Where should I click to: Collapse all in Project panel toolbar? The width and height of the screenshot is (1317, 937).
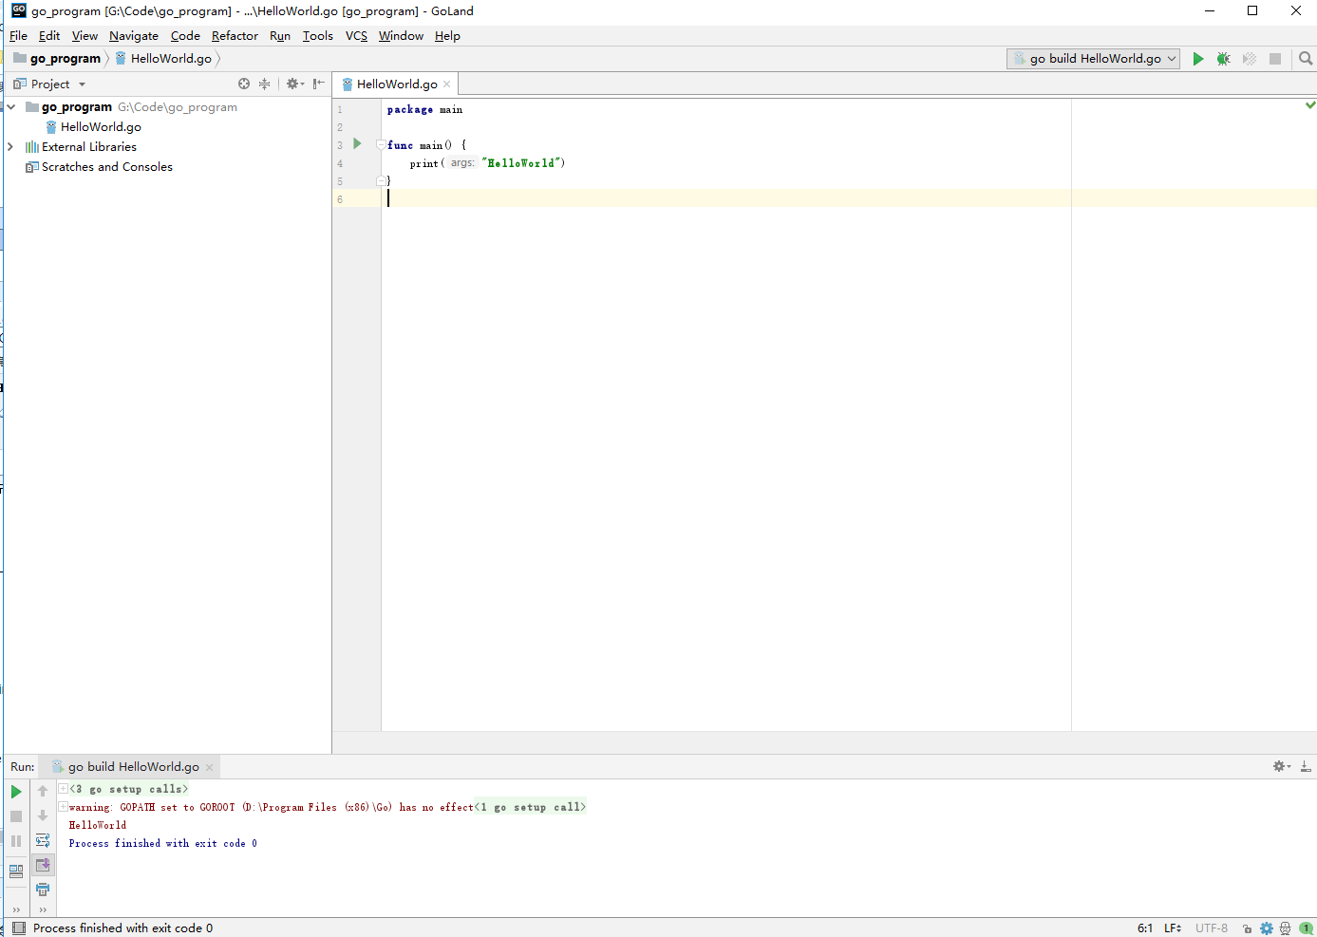(x=265, y=84)
